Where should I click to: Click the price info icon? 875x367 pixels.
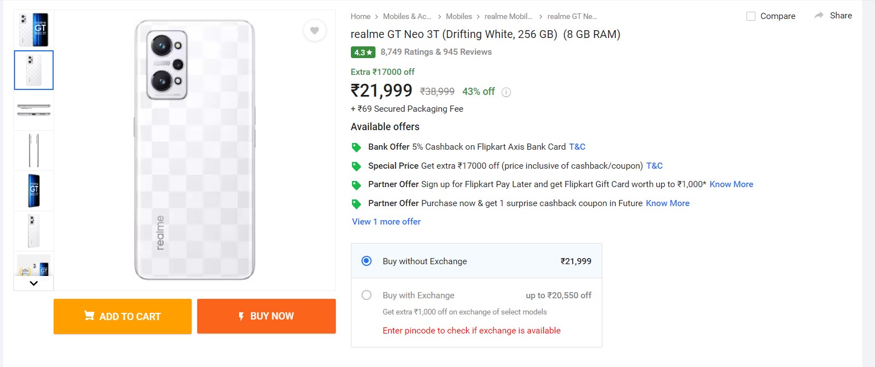point(506,92)
